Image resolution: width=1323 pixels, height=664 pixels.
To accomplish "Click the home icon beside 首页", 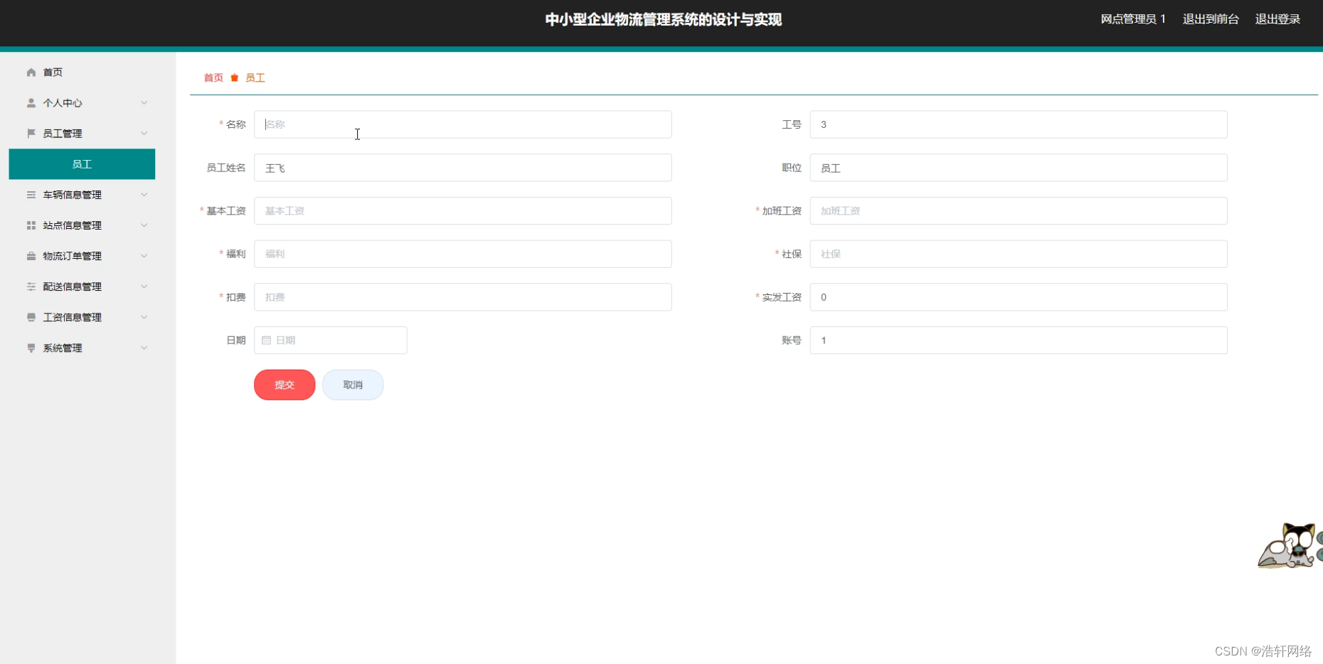I will pyautogui.click(x=31, y=72).
